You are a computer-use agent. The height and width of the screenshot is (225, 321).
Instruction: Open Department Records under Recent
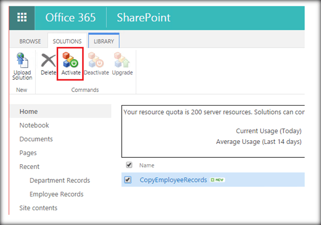pos(60,181)
